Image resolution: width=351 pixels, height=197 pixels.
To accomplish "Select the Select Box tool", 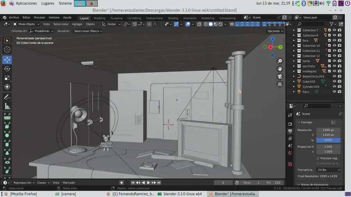I will pyautogui.click(x=7, y=40).
